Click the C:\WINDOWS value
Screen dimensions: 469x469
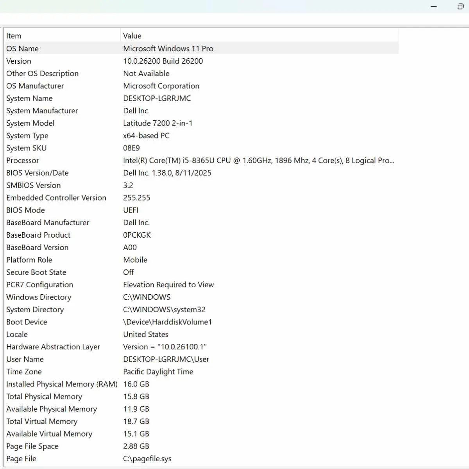pyautogui.click(x=147, y=297)
